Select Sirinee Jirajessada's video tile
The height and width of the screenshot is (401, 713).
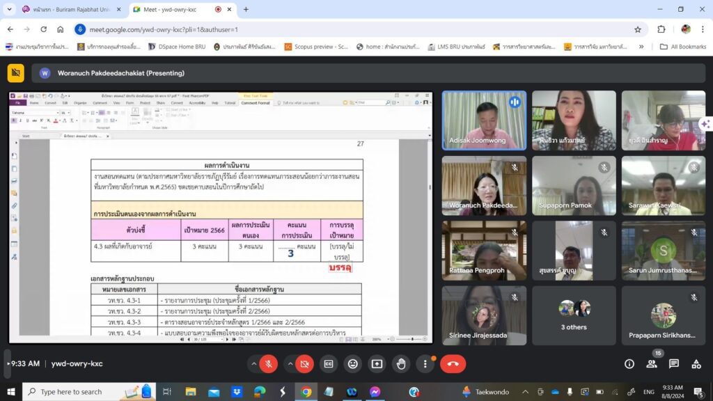click(485, 315)
